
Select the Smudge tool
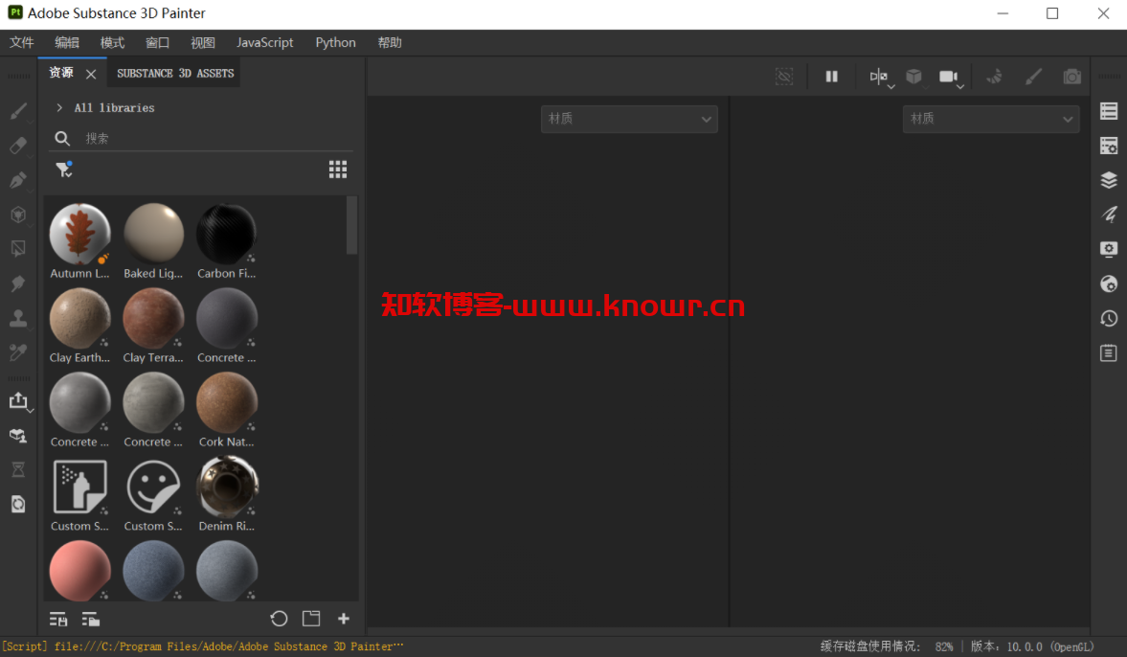[x=19, y=283]
